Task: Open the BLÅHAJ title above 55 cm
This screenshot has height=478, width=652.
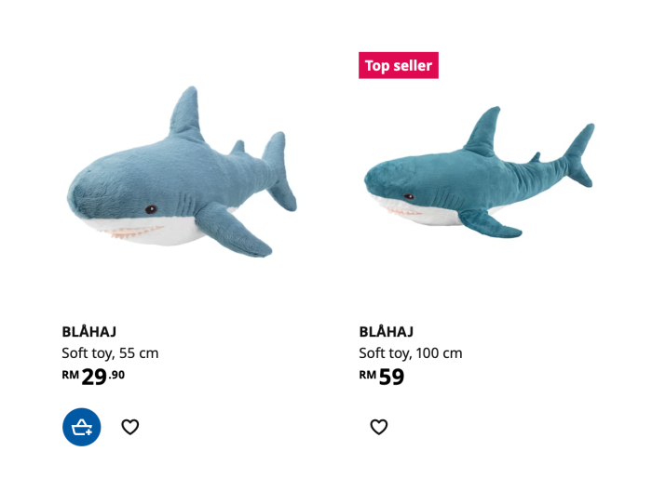Action: 89,331
